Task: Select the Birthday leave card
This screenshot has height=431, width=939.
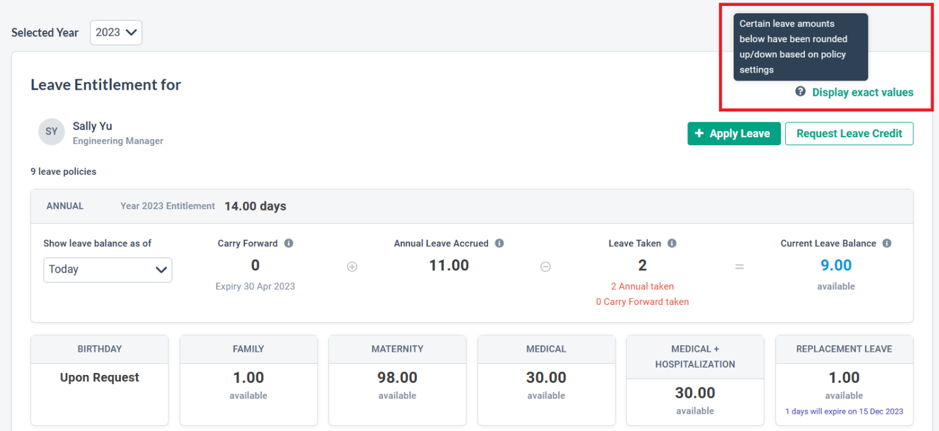Action: point(100,380)
